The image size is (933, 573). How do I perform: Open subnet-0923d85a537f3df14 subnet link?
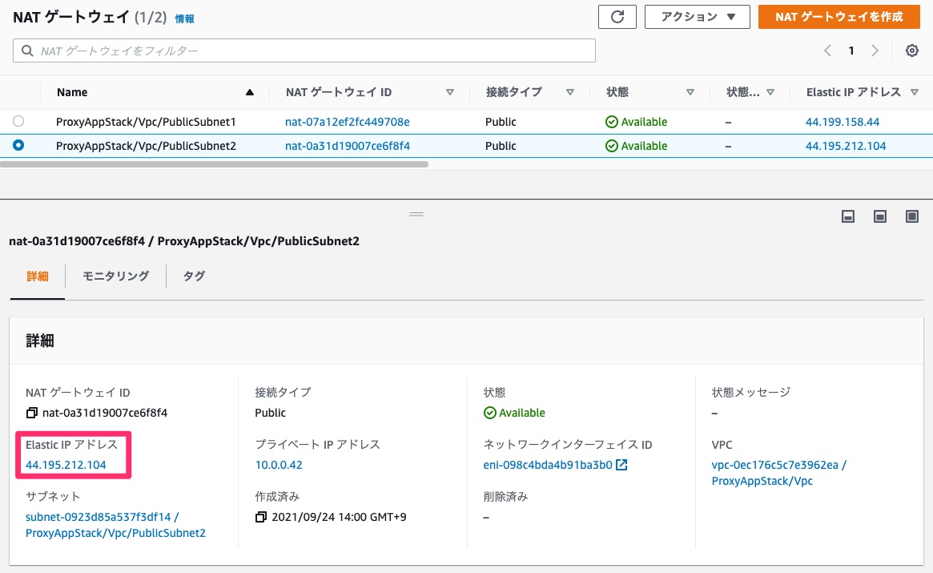(115, 525)
